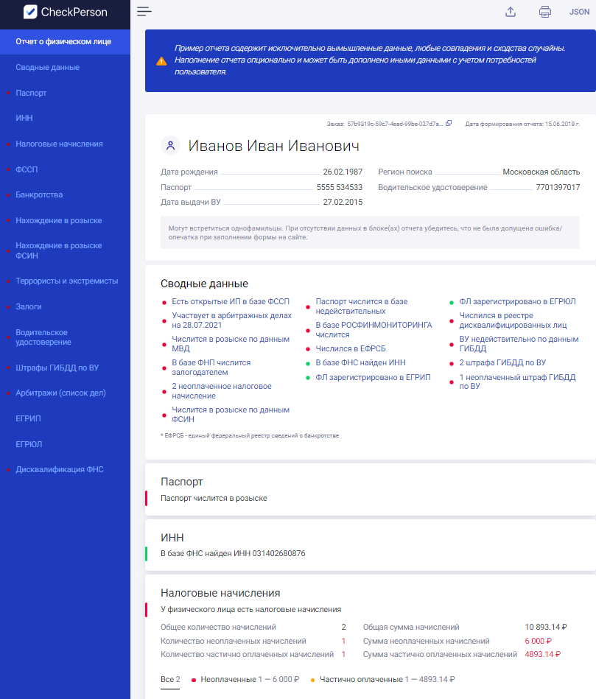Image resolution: width=596 pixels, height=699 pixels.
Task: Click 'Числится в розыске по данным ФСИН'
Action: [x=231, y=415]
